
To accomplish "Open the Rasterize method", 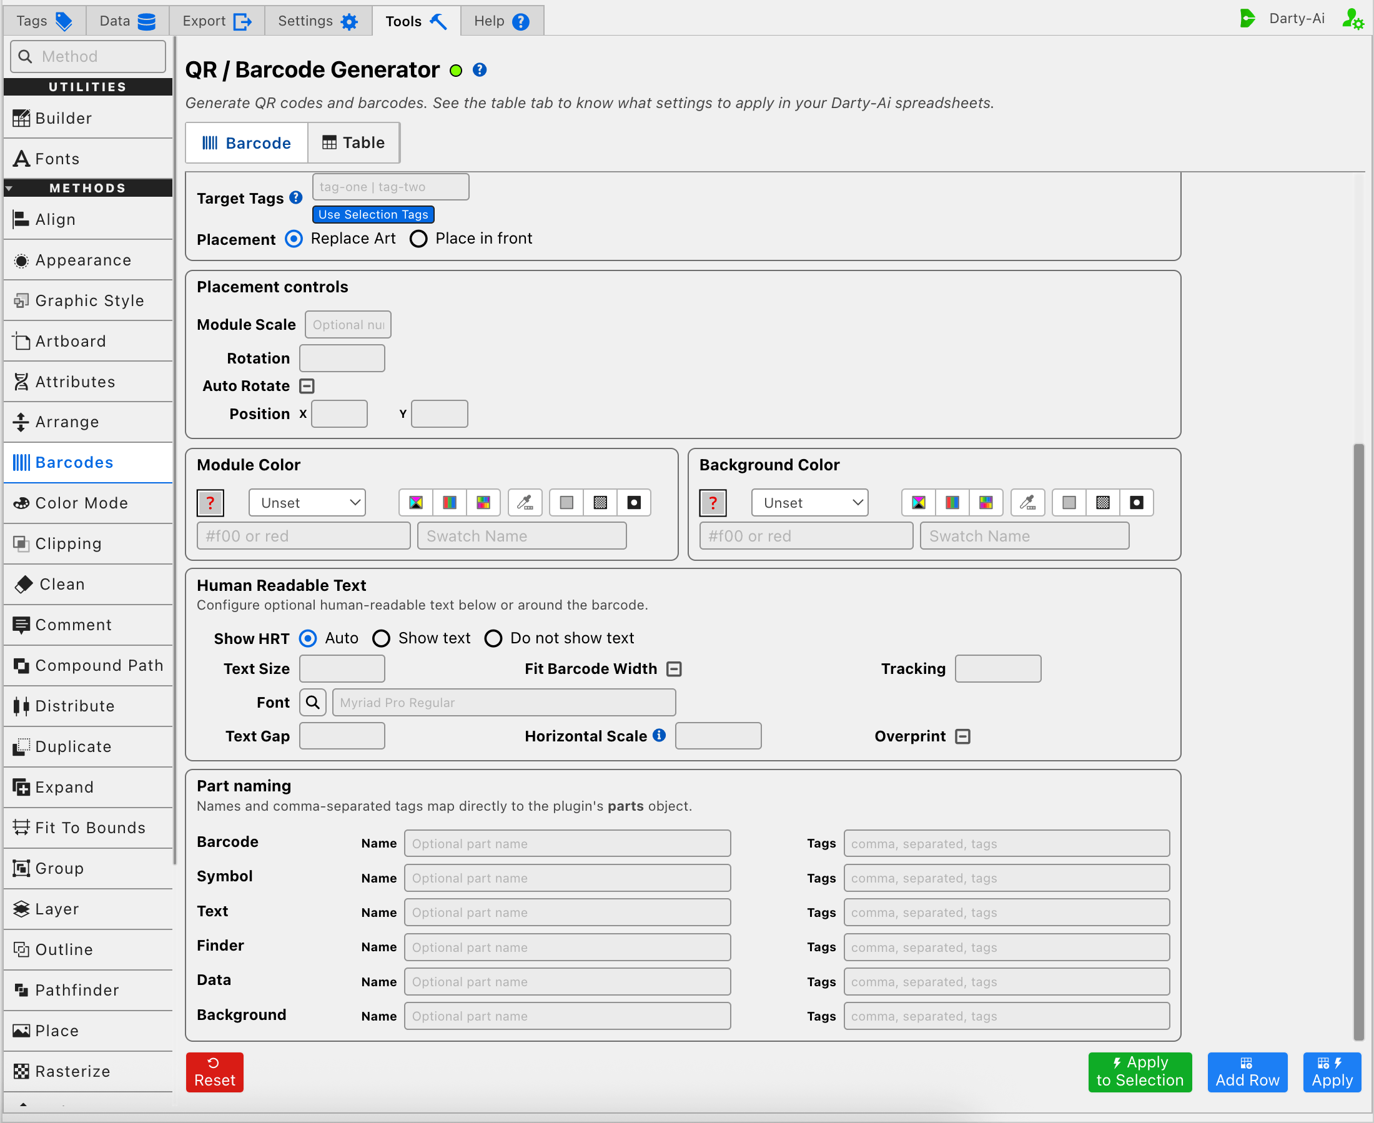I will coord(88,1071).
